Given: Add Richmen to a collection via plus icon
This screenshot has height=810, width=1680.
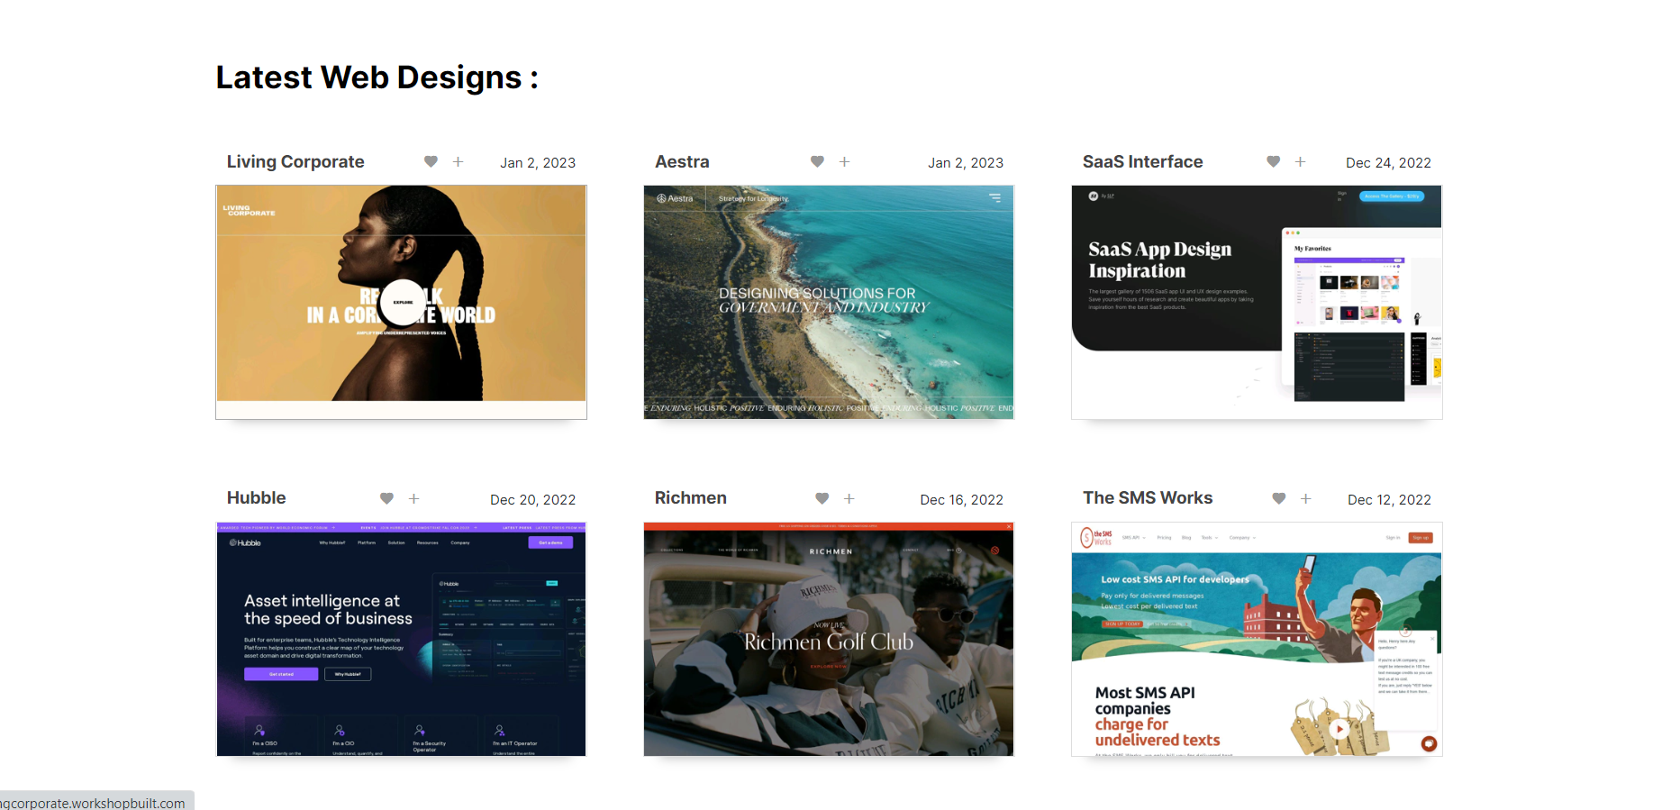Looking at the screenshot, I should [849, 498].
